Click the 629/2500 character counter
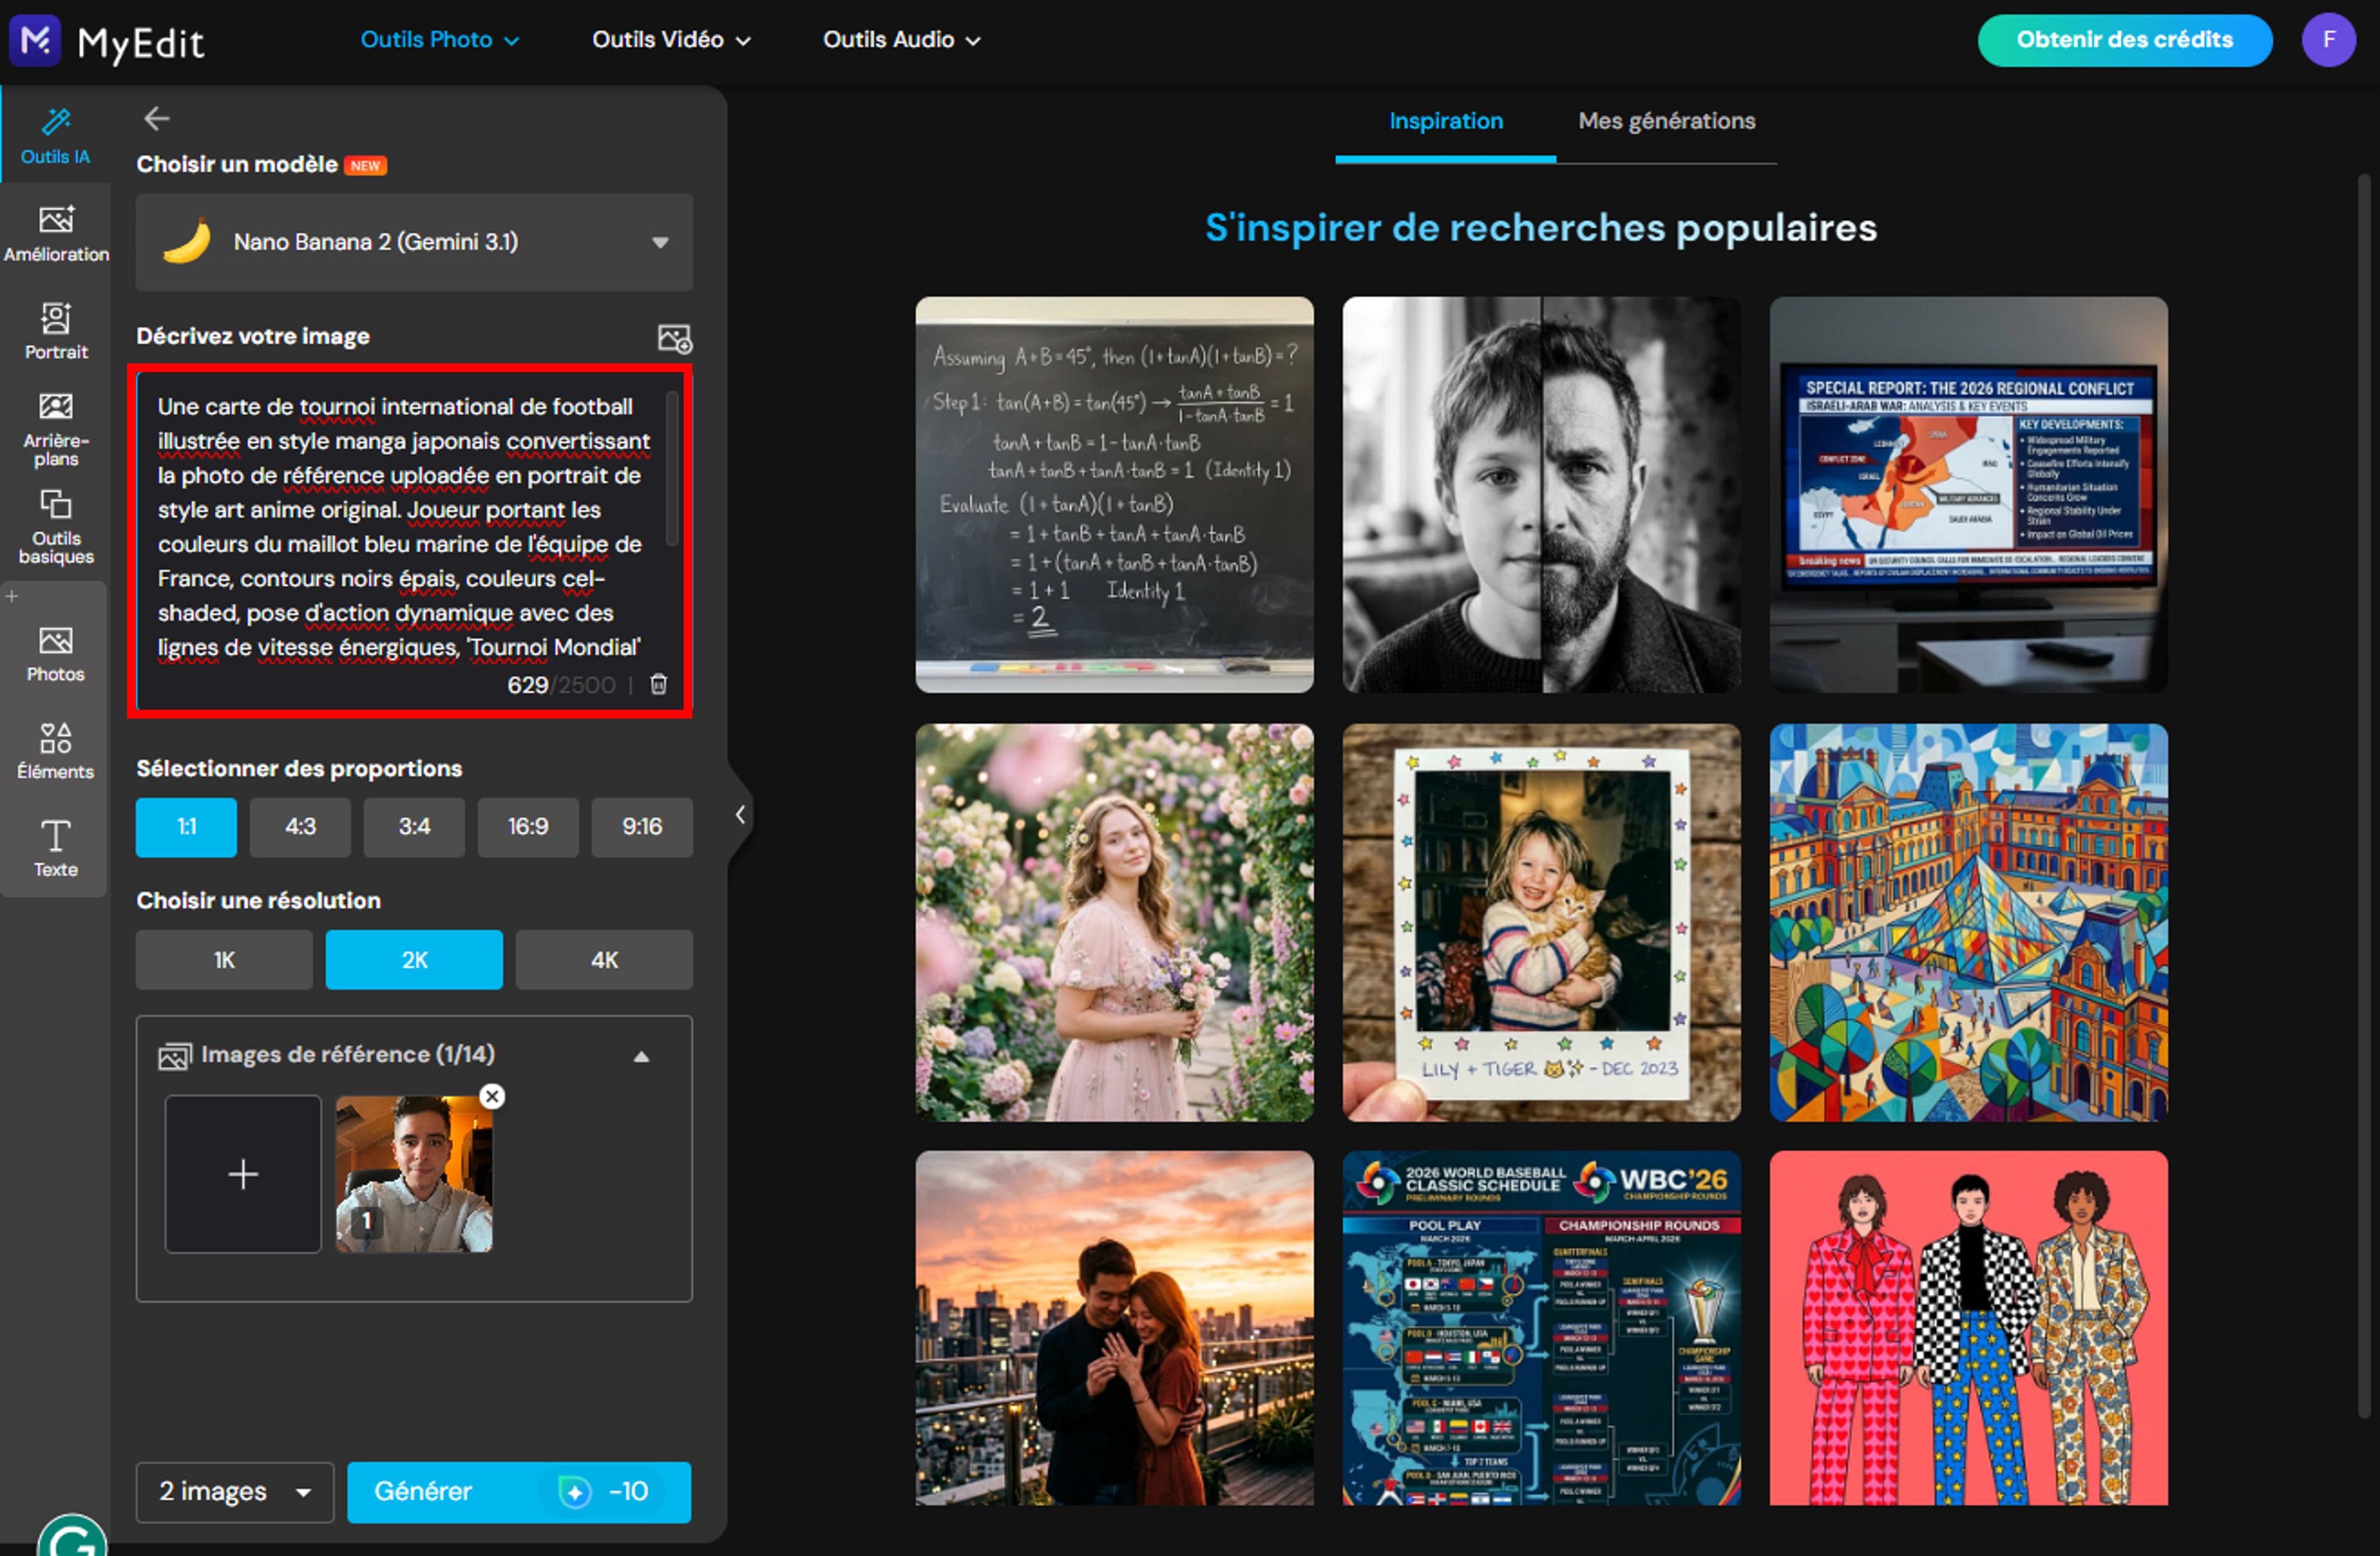 [561, 685]
